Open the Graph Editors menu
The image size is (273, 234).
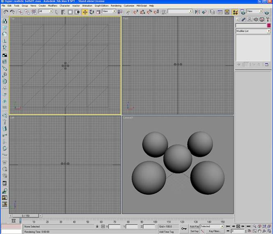(101, 6)
